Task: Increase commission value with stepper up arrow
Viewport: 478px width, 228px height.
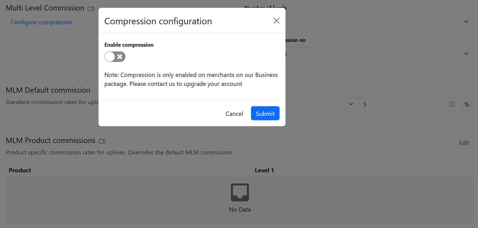Action: point(452,102)
